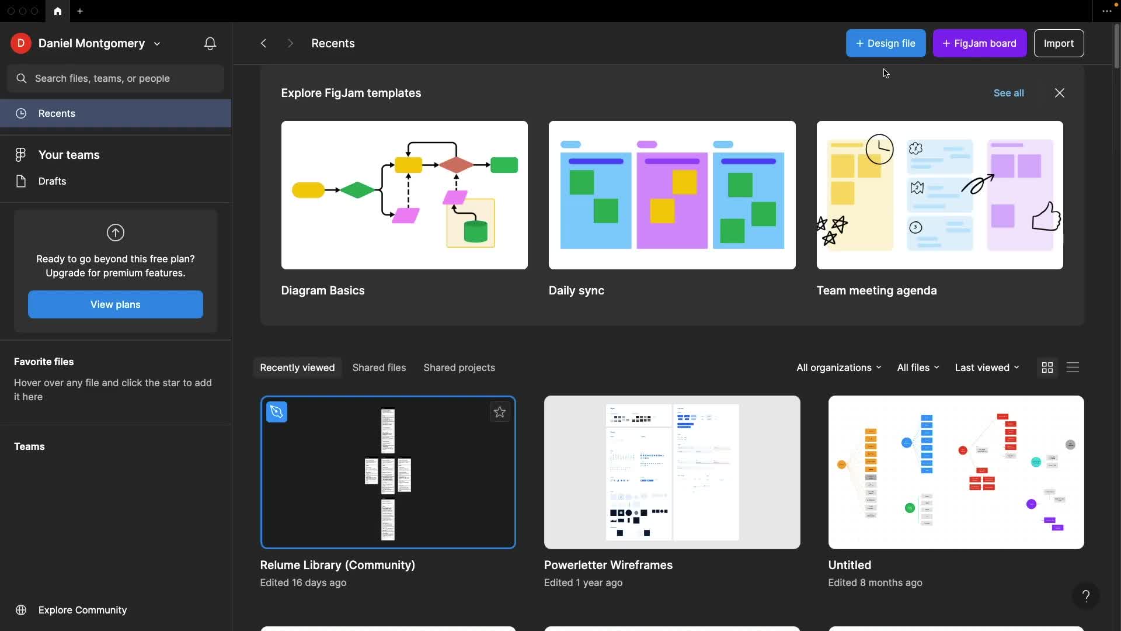This screenshot has width=1121, height=631.
Task: Open the notifications bell
Action: pos(210,44)
